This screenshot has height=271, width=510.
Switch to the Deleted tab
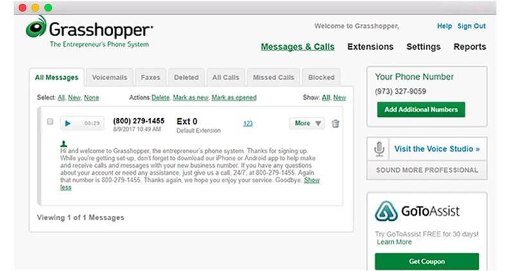coord(186,77)
